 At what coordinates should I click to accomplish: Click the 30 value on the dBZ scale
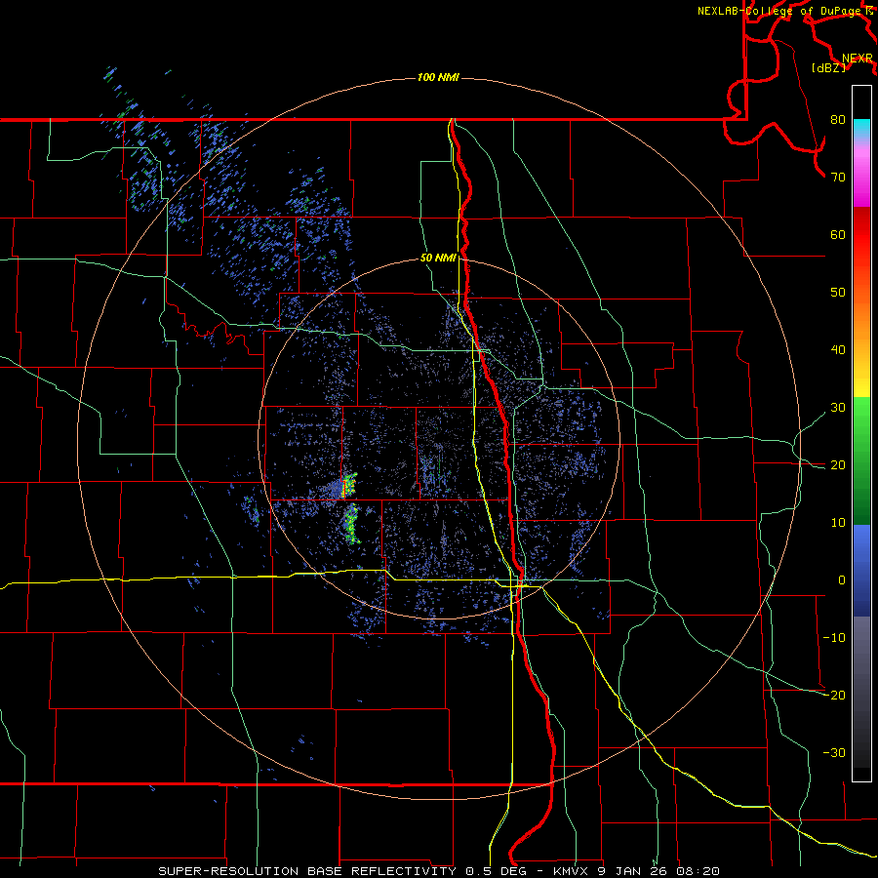point(838,408)
